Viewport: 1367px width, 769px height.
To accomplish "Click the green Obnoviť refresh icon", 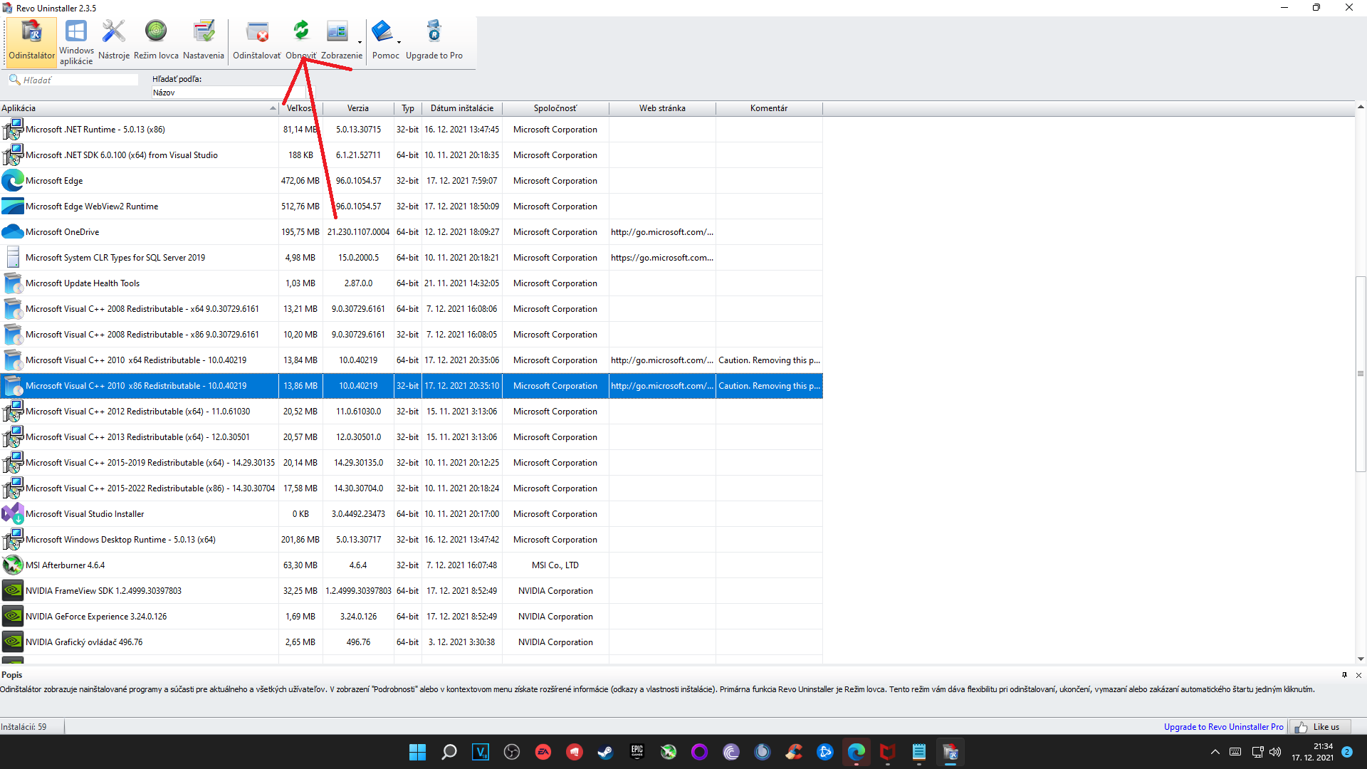I will coord(300,32).
